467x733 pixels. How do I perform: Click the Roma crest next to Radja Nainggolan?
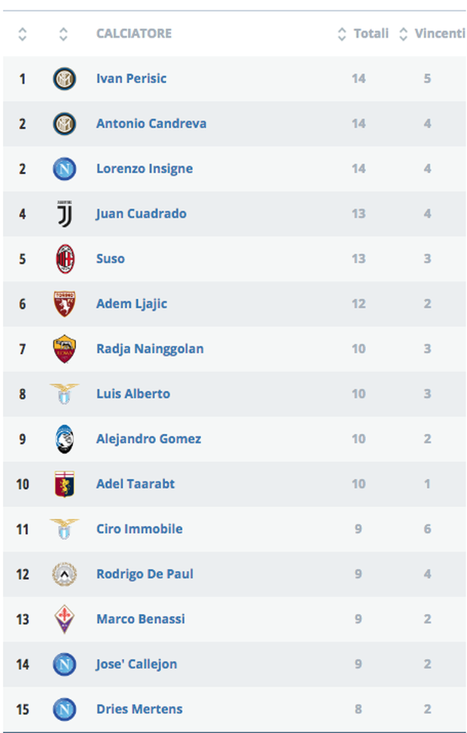64,349
